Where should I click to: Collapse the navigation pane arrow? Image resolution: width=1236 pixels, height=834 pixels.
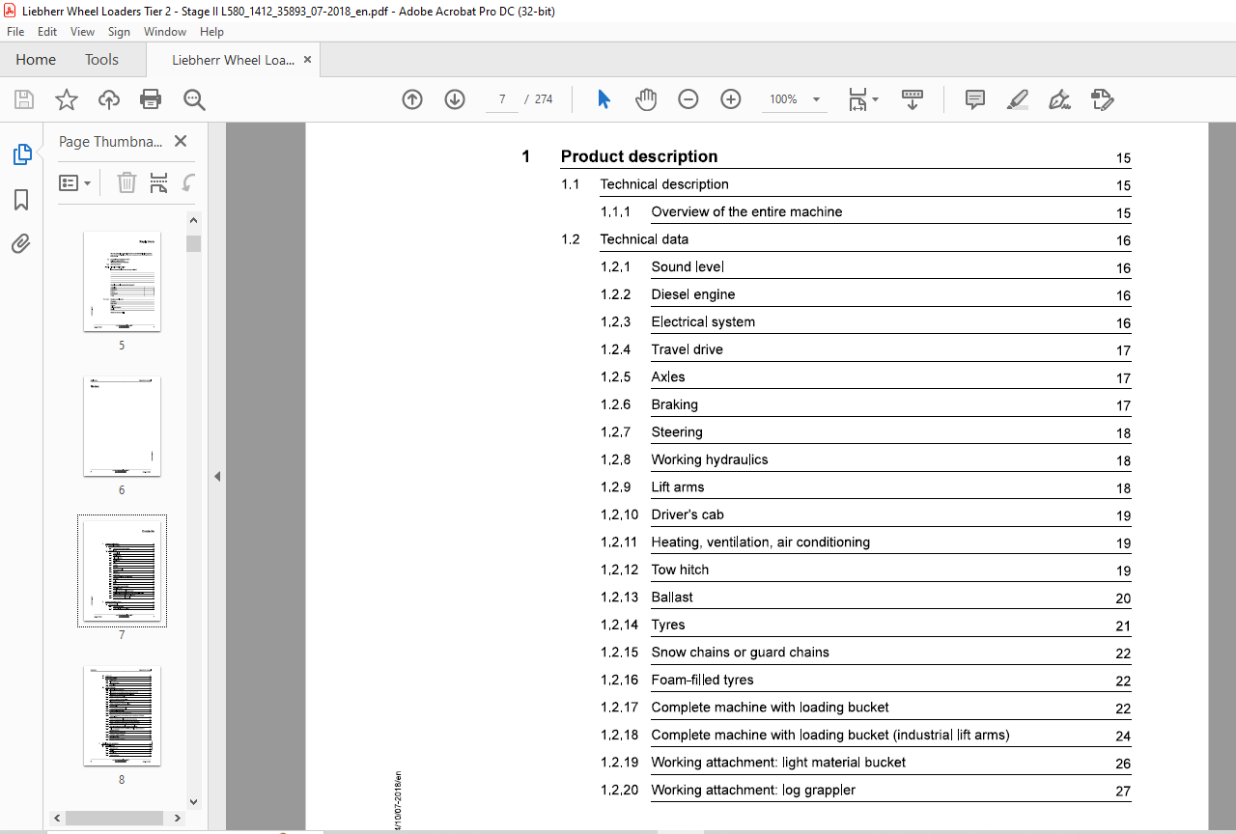[x=217, y=476]
